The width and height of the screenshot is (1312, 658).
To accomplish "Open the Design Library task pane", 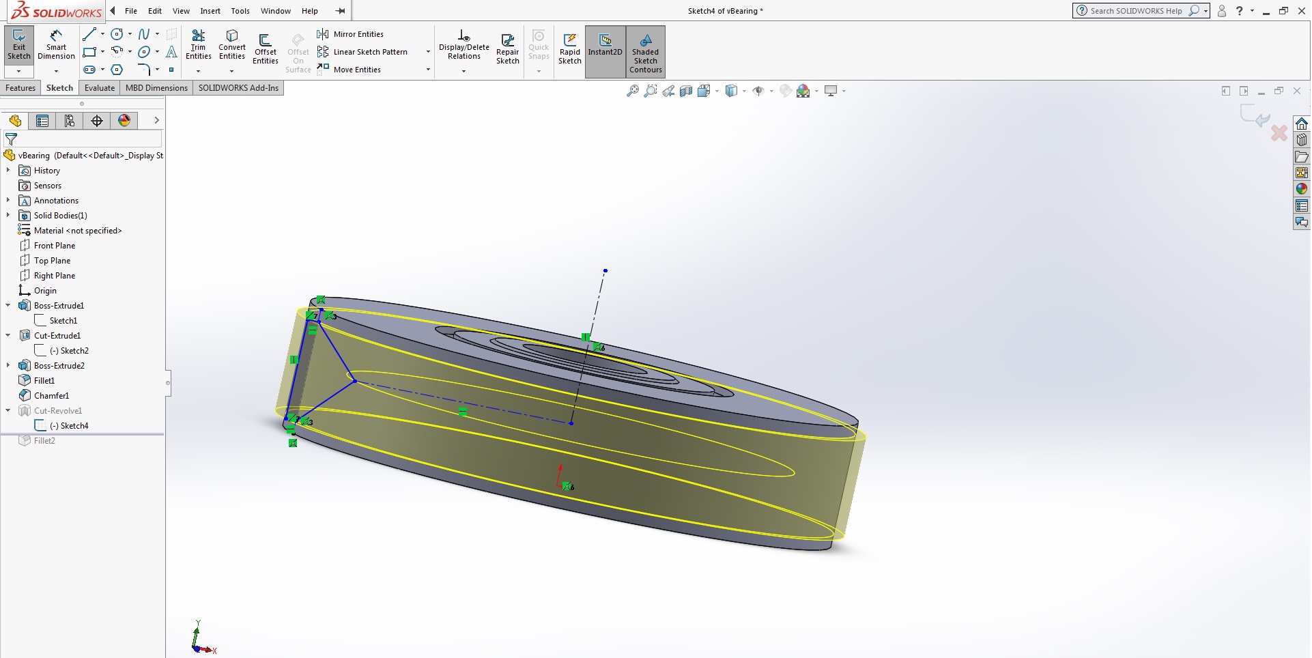I will pyautogui.click(x=1302, y=140).
